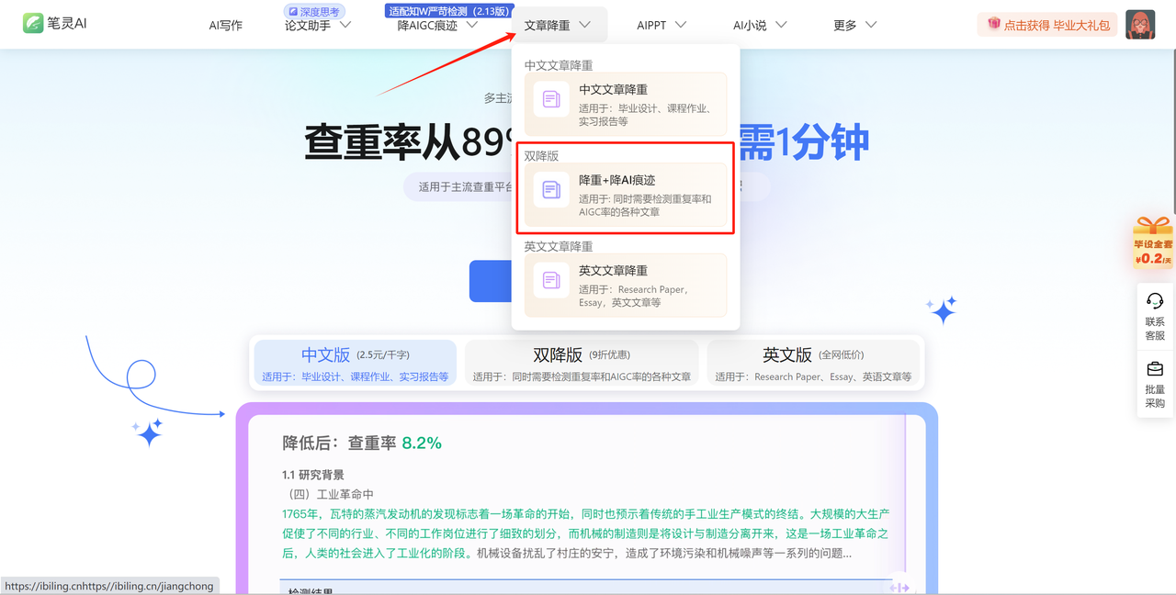Click the 1.1 研究背景 heading text

[x=313, y=475]
